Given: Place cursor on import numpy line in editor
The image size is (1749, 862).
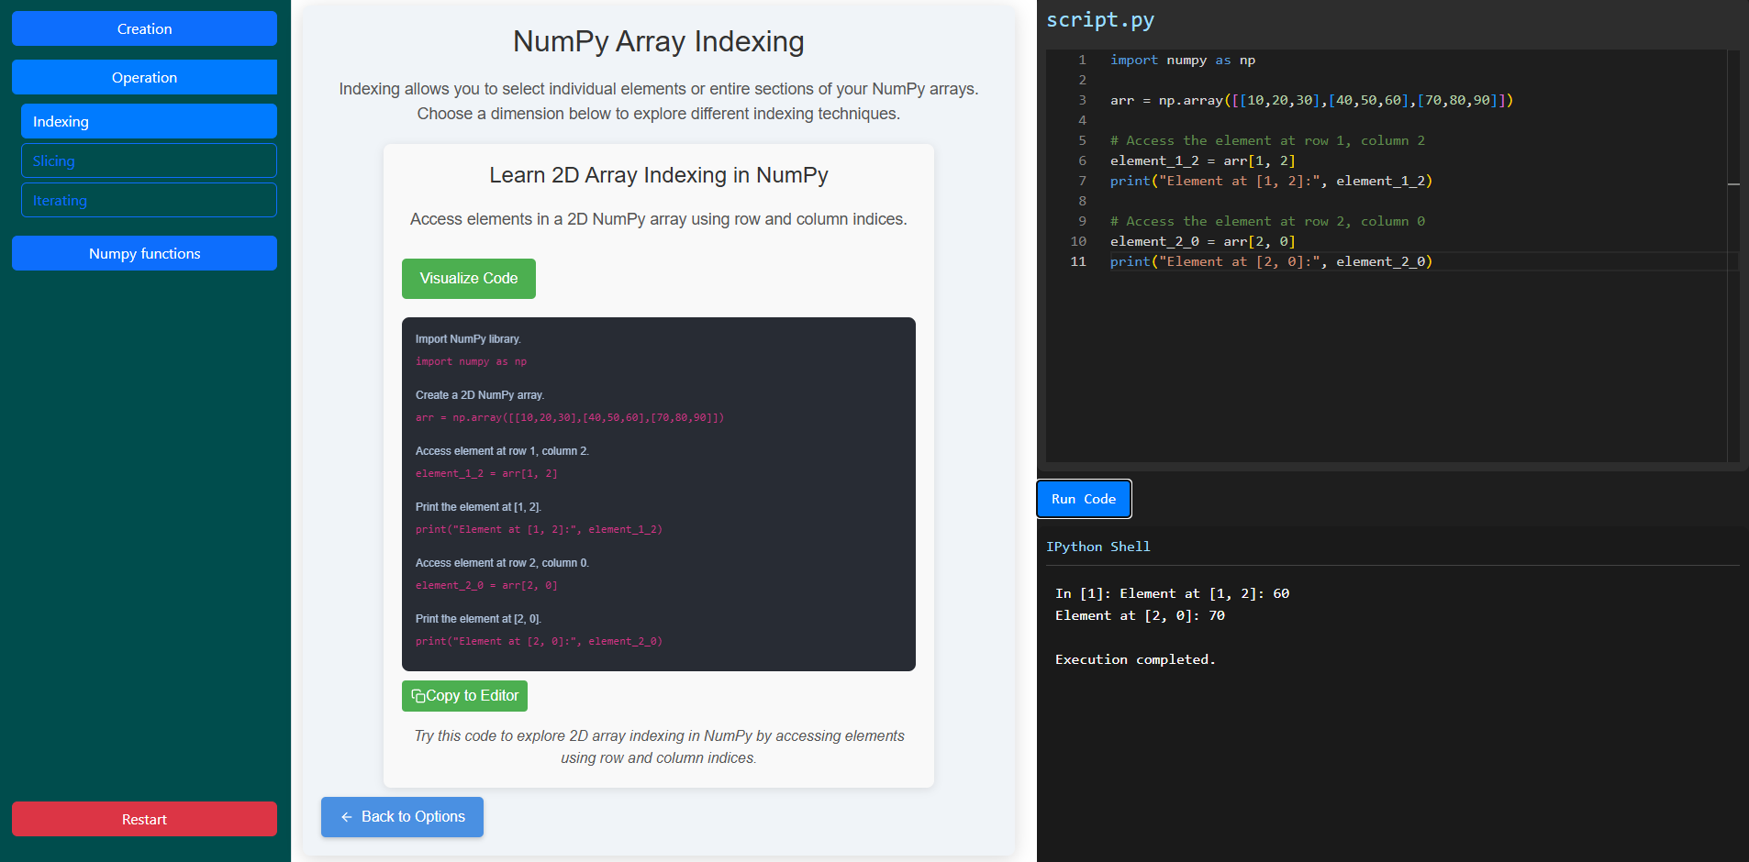Looking at the screenshot, I should pyautogui.click(x=1182, y=61).
